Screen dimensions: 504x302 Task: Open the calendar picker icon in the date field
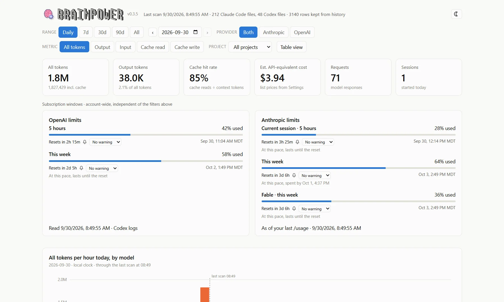(196, 32)
